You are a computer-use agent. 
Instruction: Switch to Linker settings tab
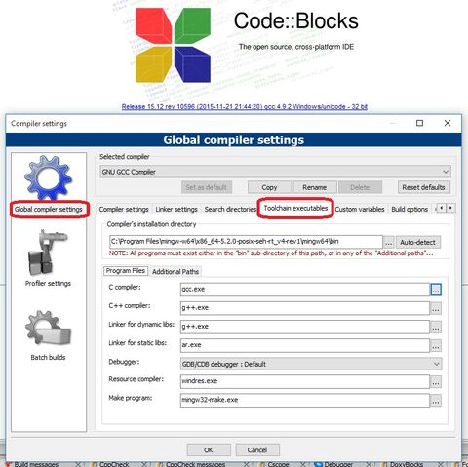click(176, 210)
